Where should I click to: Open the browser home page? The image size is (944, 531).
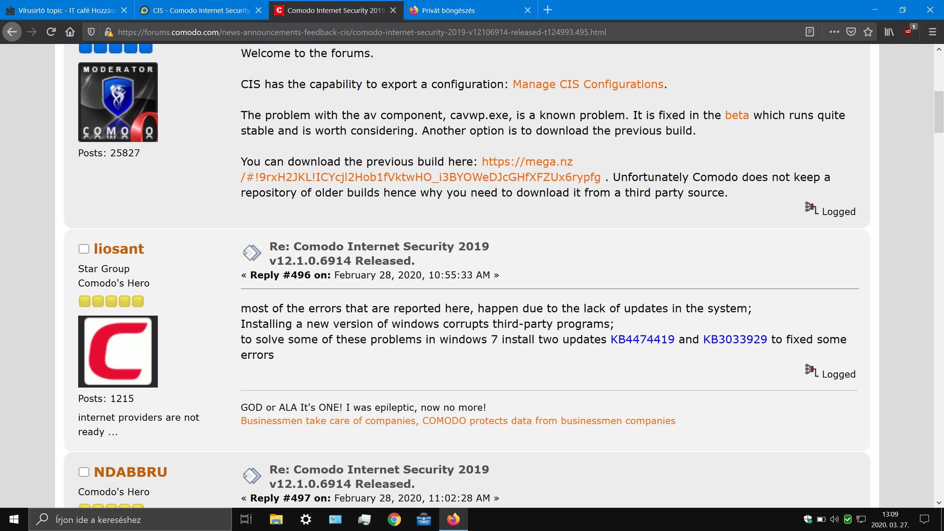click(70, 32)
